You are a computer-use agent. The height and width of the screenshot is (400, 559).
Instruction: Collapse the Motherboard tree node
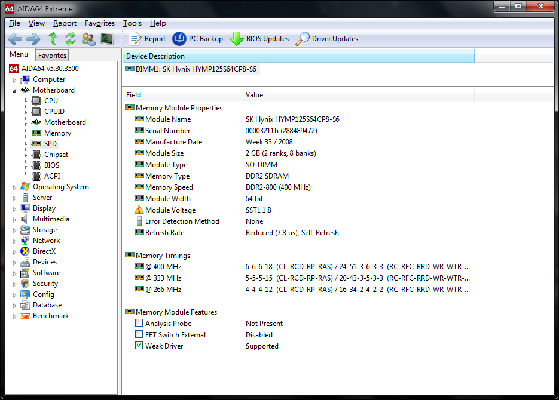(14, 91)
